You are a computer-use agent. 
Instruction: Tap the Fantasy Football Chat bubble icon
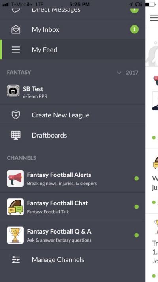(x=15, y=207)
